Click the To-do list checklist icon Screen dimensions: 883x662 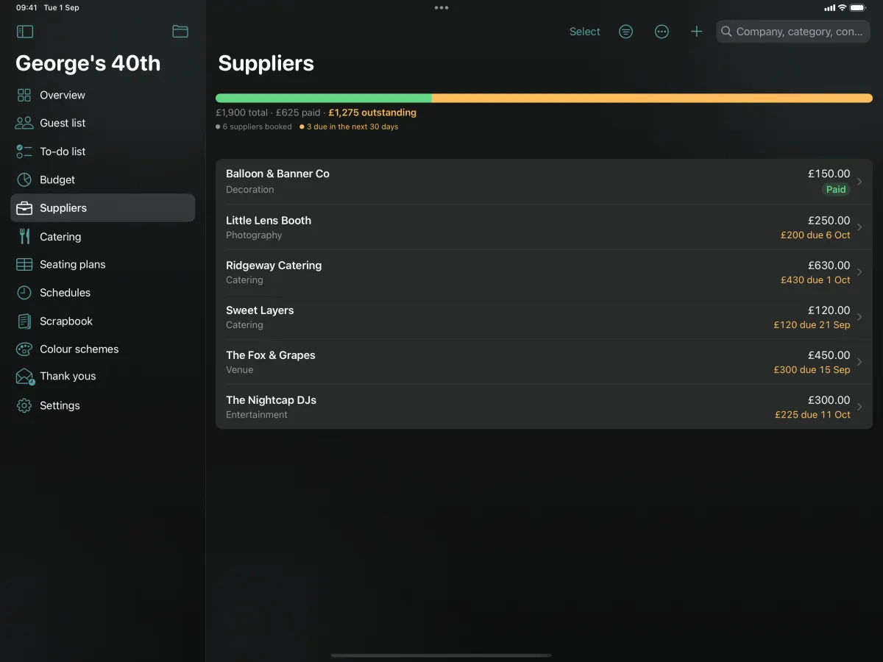point(24,152)
